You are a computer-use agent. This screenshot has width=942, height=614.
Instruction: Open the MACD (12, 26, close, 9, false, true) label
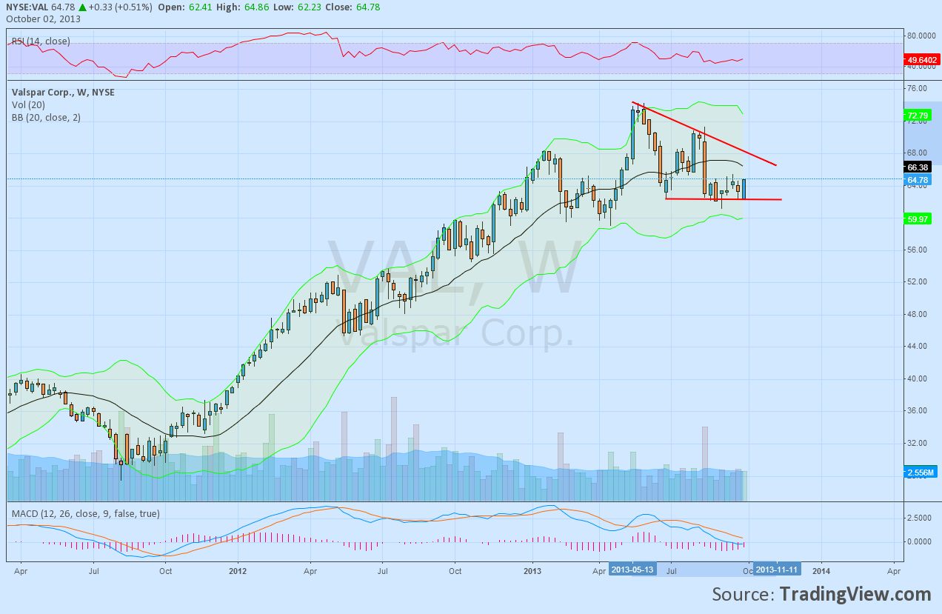click(x=85, y=513)
